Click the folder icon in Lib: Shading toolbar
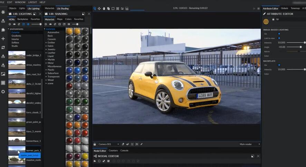 50,24
